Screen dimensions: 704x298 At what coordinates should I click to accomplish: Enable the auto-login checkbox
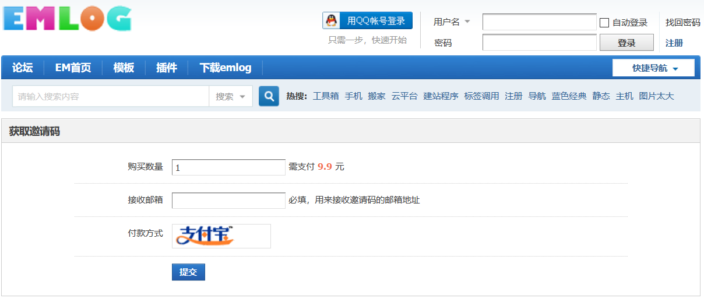coord(604,23)
